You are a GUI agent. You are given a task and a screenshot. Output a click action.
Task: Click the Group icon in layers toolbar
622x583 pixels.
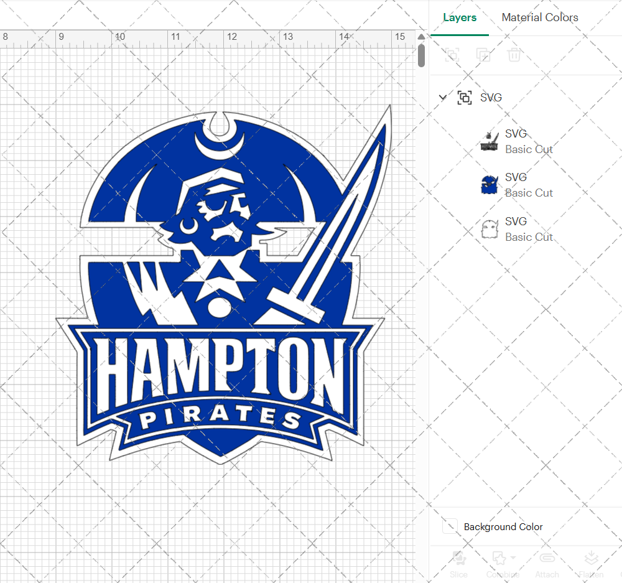[452, 55]
